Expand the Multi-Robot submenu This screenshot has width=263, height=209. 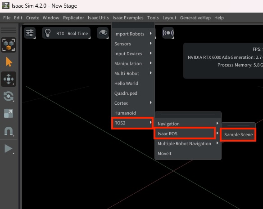coord(133,73)
